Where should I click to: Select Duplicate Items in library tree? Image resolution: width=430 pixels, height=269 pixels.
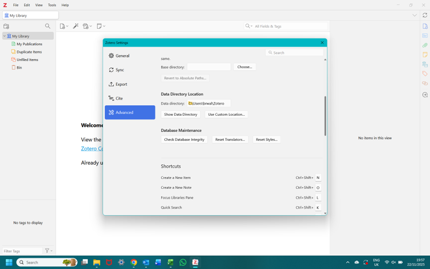point(29,52)
